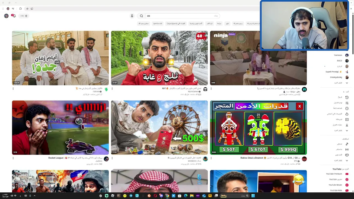Open the Playlists item in sidebar
Viewport: 354px width, 199px height.
pyautogui.click(x=342, y=103)
